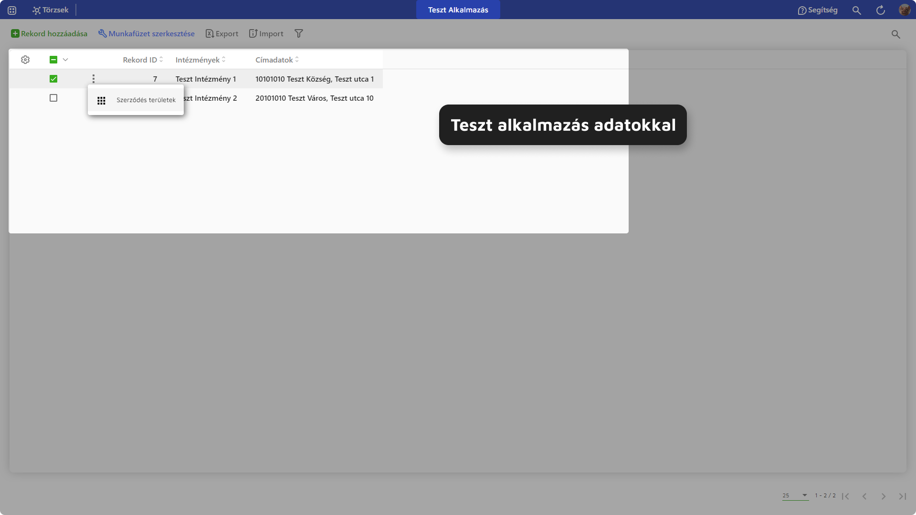The height and width of the screenshot is (515, 916).
Task: Open the Törzsek menu in top bar
Action: point(51,10)
